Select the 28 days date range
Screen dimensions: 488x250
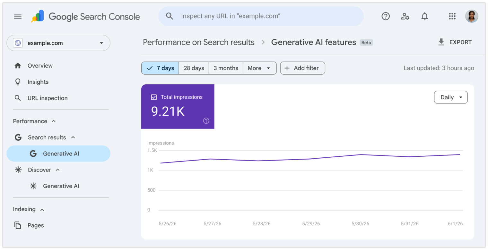click(x=194, y=68)
